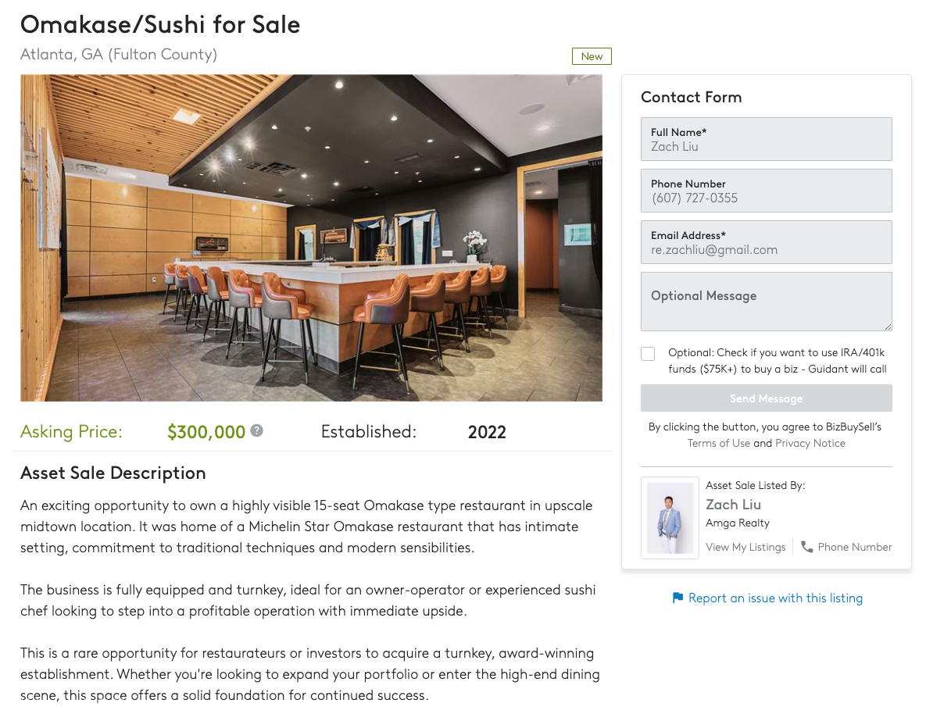951x714 pixels.
Task: Click the broker name Zach Liu
Action: pyautogui.click(x=733, y=505)
